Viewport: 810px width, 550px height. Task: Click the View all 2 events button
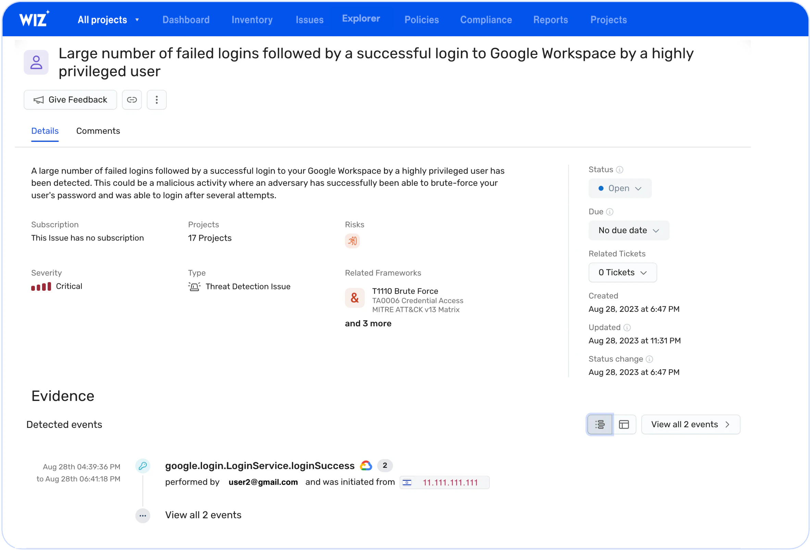[x=690, y=425]
